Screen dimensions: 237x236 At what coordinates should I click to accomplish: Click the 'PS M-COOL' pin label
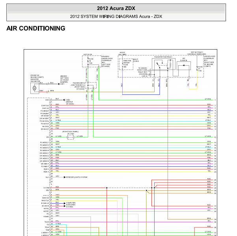[45, 121]
